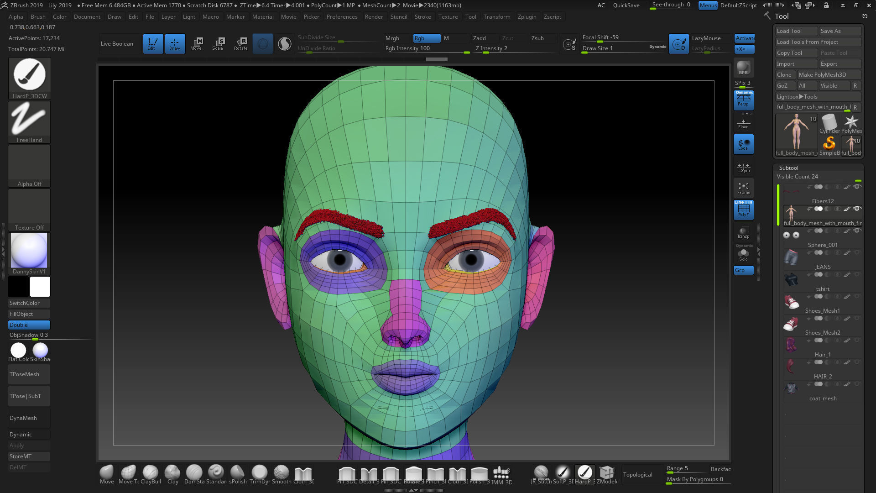Screen dimensions: 876x493
Task: Toggle visibility eye of tshirt subtool
Action: 857,275
